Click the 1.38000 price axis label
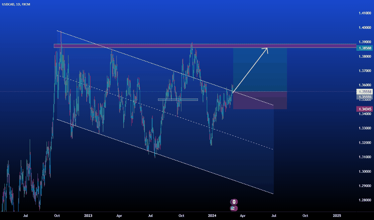The height and width of the screenshot is (220, 374). point(365,56)
